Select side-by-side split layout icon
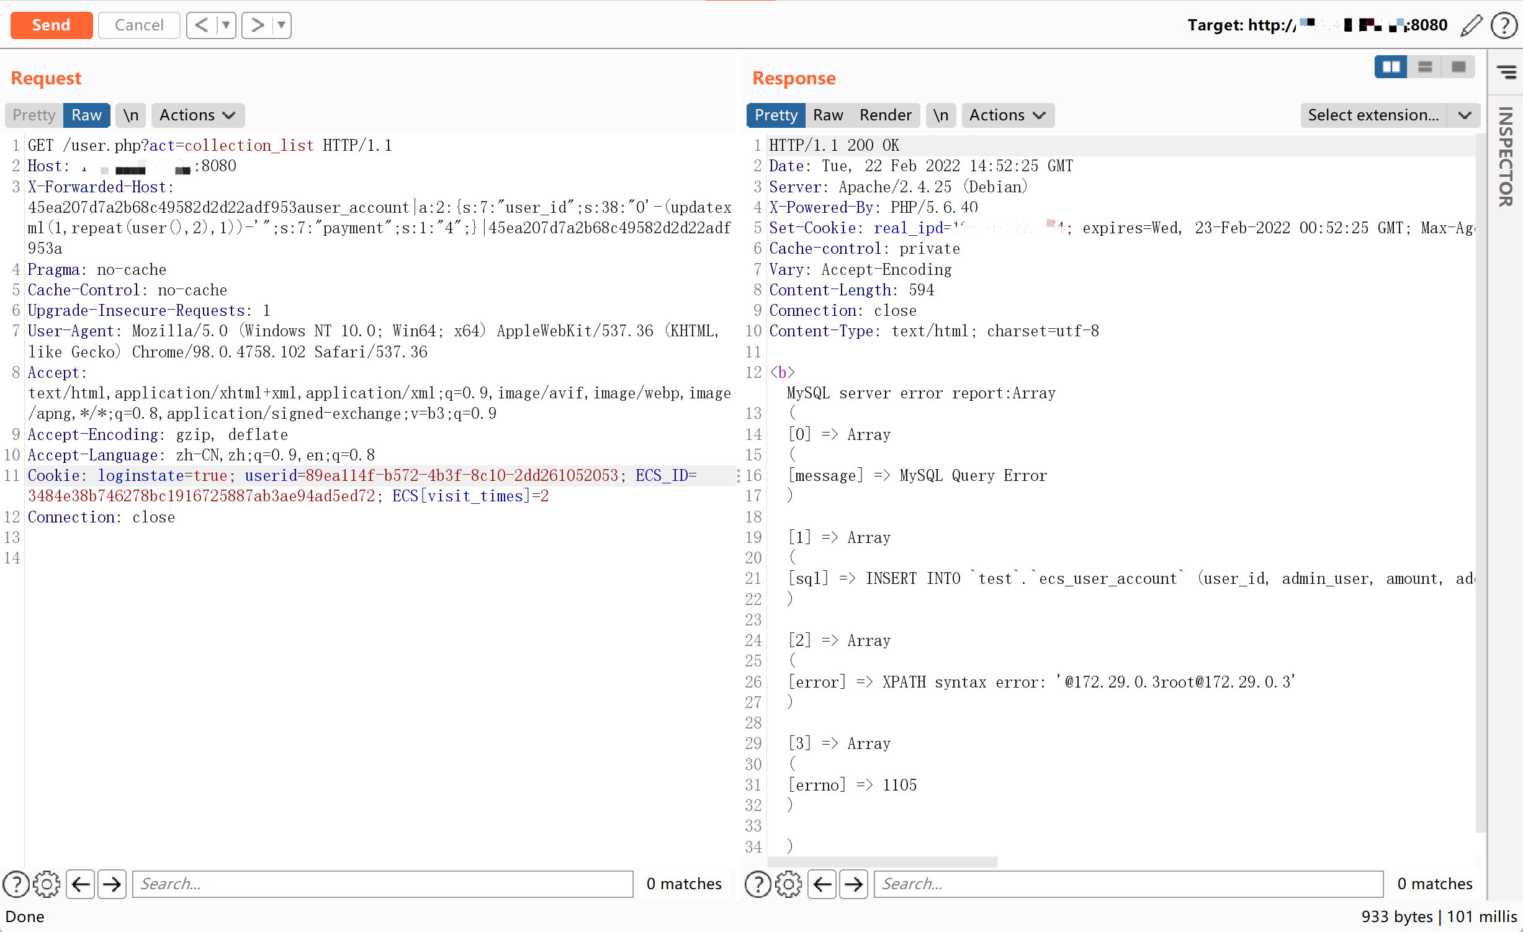 [x=1391, y=66]
